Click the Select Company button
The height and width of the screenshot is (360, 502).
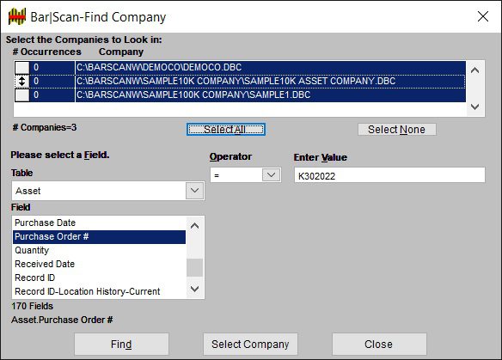pos(250,345)
